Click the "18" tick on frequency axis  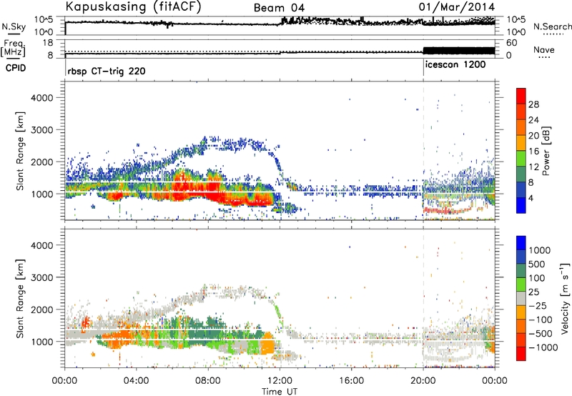click(x=48, y=43)
